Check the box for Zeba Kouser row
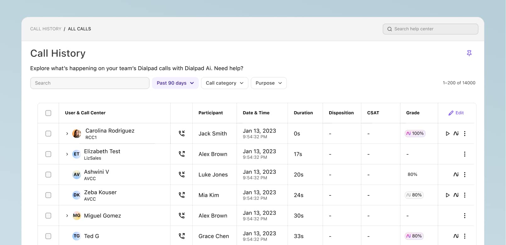 tap(48, 195)
